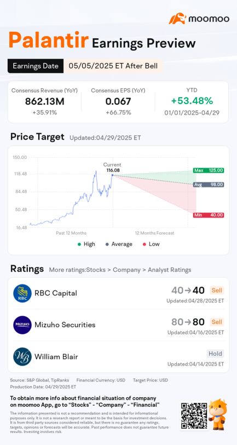The height and width of the screenshot is (445, 237).
Task: Click the Mizuho Securities Sell rating badge
Action: [x=217, y=322]
